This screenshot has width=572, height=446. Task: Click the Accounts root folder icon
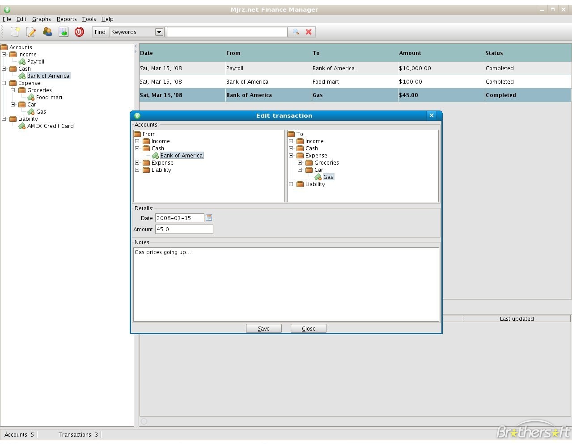point(4,47)
